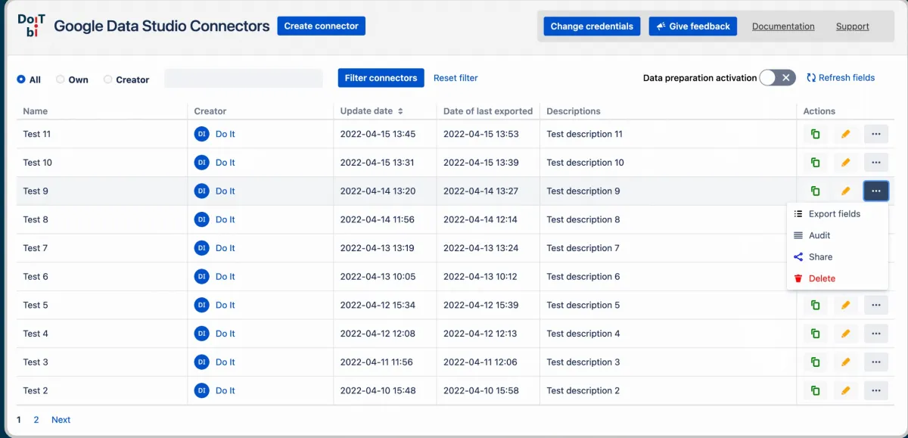Select the Test 7 name cell
908x438 pixels.
(102, 248)
